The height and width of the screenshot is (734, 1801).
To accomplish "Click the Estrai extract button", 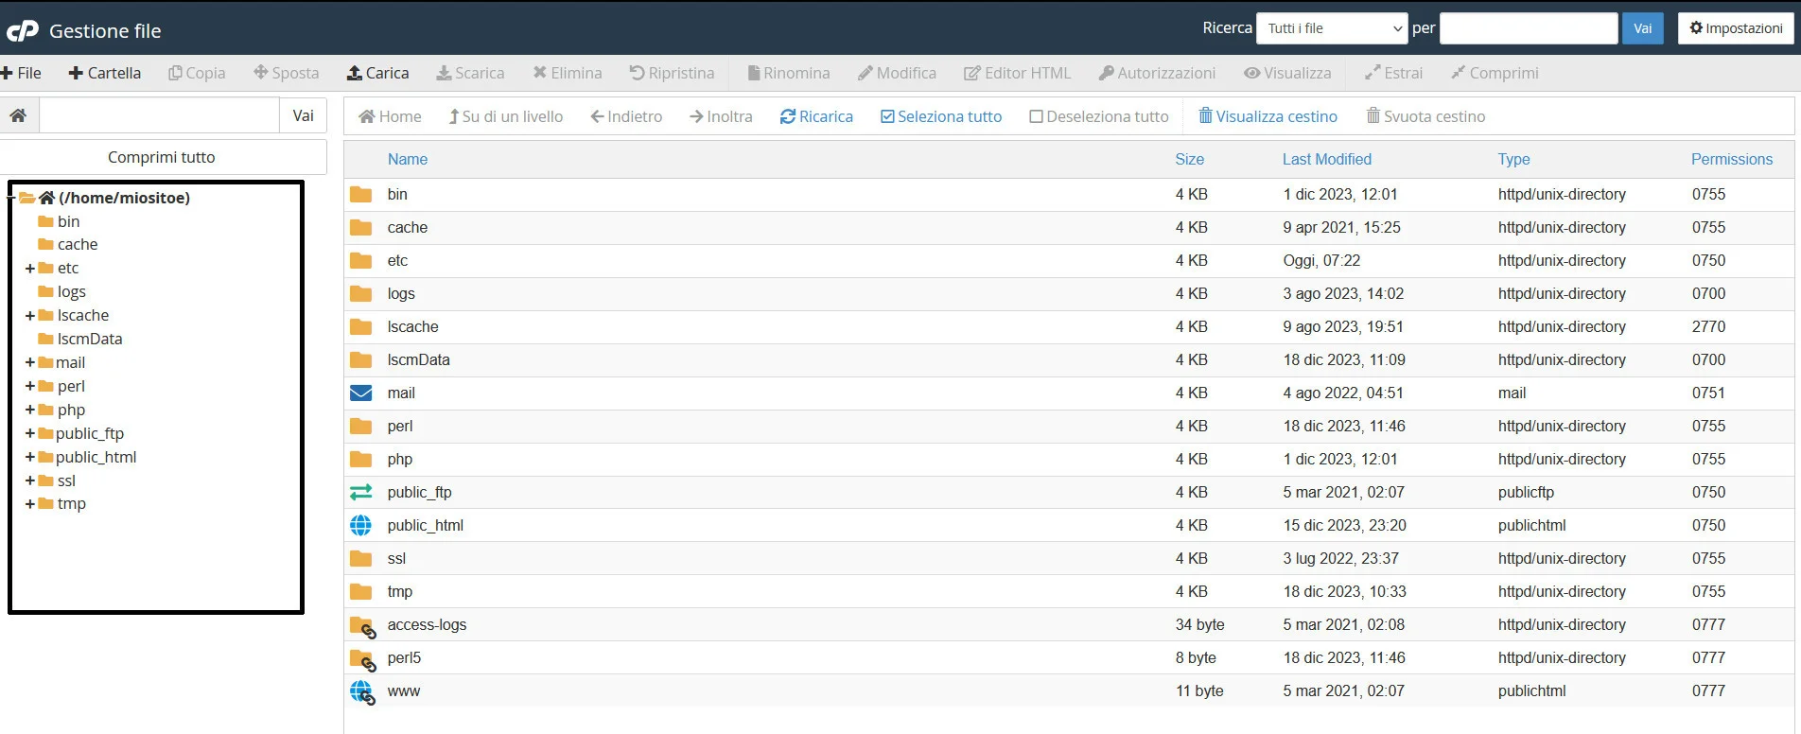I will (x=1393, y=73).
